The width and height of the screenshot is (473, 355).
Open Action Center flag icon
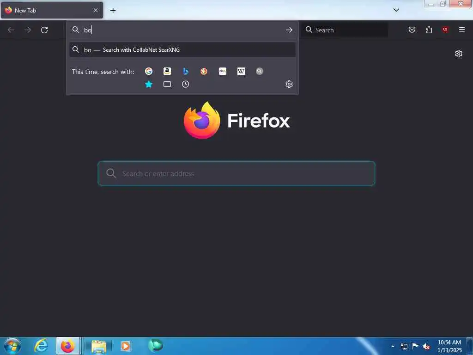point(415,346)
